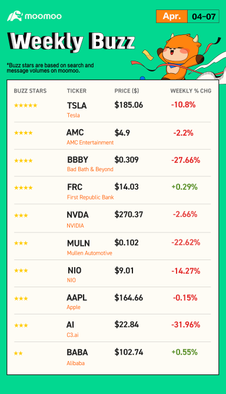Click the NVDA ticker symbol
The image size is (226, 394).
[78, 215]
